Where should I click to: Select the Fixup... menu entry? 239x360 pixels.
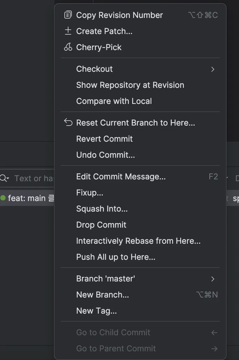click(x=89, y=193)
